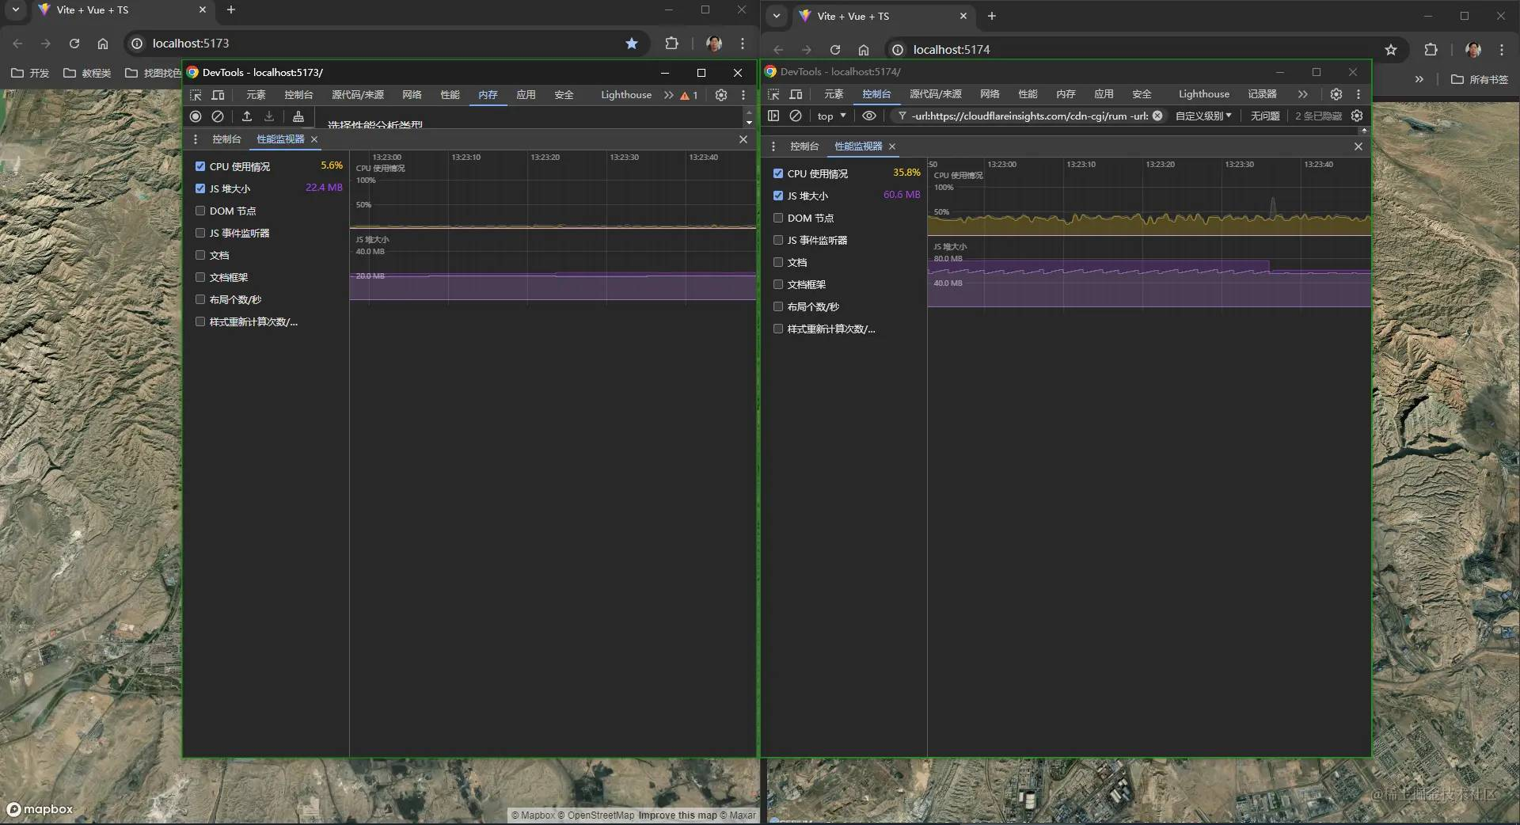
Task: Click the console filter input field
Action: click(x=1029, y=116)
